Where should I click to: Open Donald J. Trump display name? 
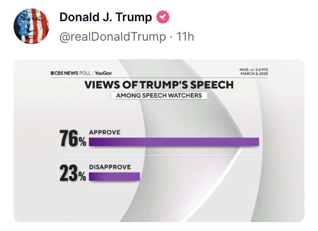(106, 17)
